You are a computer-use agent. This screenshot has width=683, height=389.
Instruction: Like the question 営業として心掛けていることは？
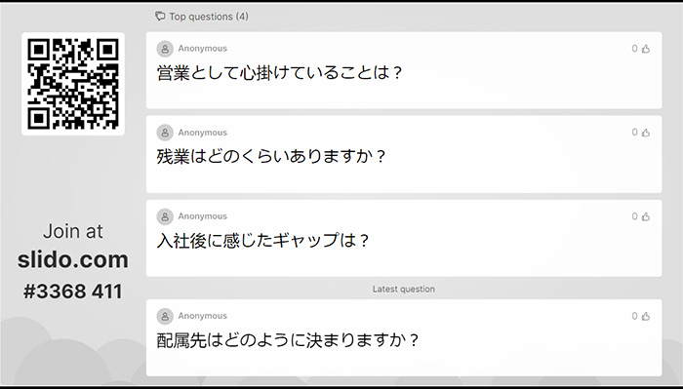pos(646,49)
